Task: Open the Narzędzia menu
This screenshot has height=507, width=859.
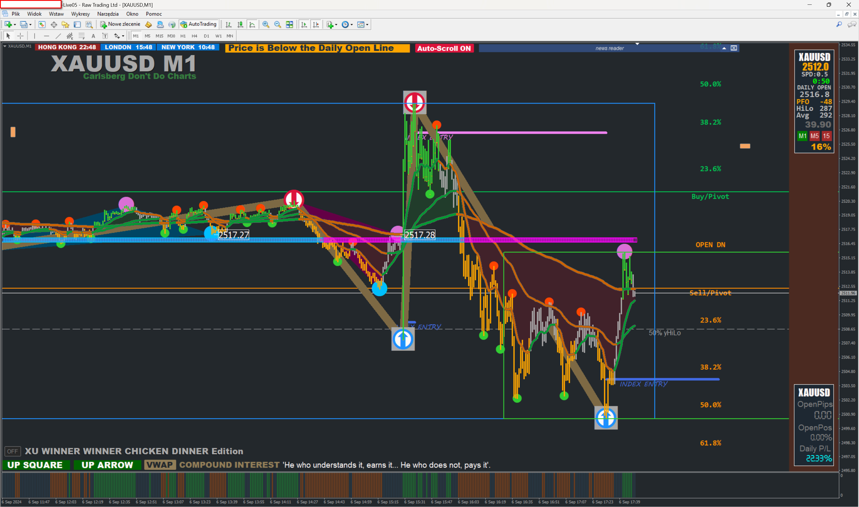Action: 108,14
